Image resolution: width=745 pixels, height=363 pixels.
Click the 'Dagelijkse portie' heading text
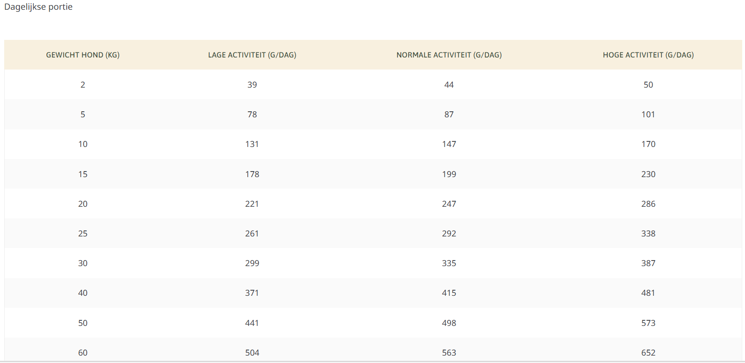39,7
